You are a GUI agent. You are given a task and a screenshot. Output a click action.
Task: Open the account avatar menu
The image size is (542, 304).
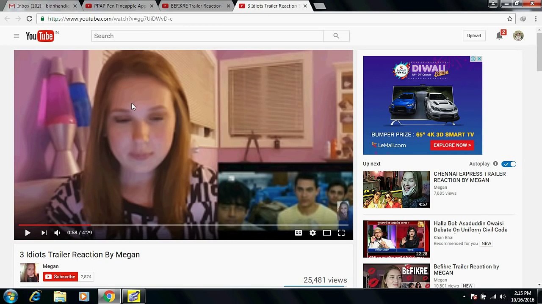pos(518,36)
